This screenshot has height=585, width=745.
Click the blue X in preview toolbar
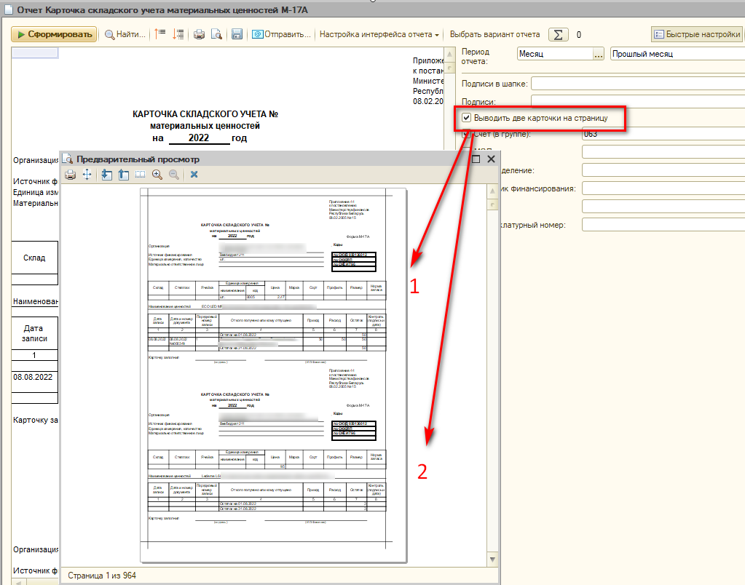pos(194,175)
